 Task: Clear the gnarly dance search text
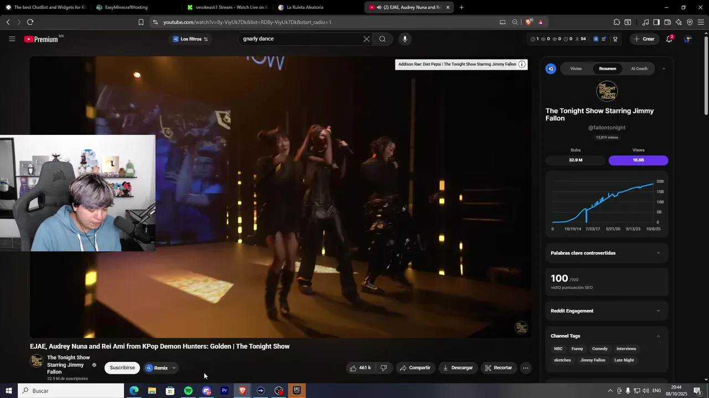(366, 39)
